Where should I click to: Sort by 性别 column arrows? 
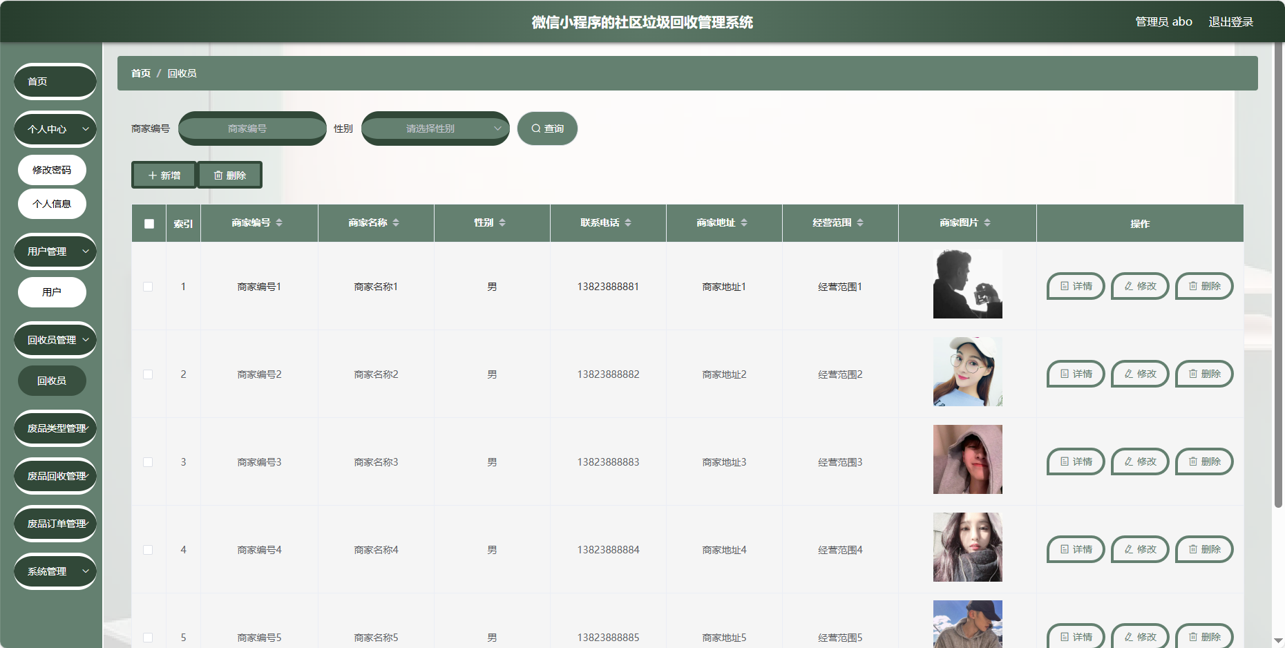tap(502, 222)
